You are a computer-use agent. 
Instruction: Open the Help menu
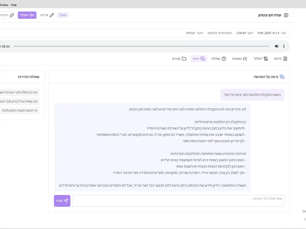point(14,5)
